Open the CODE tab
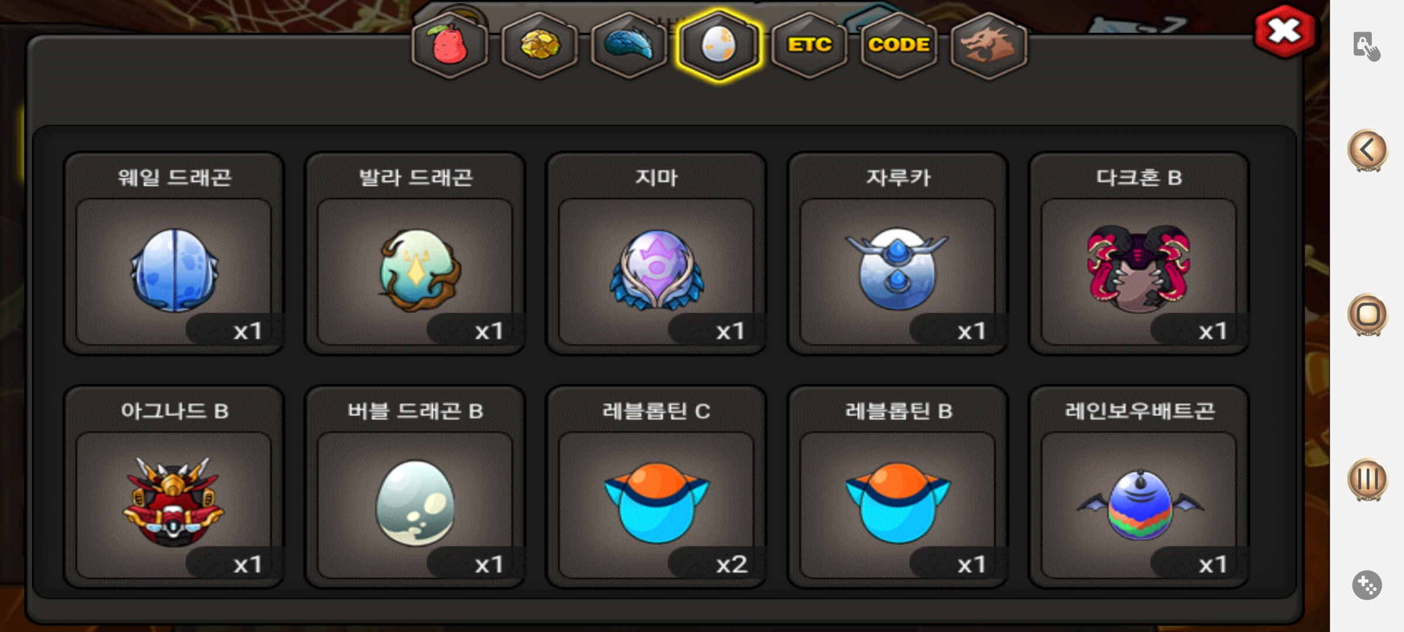The height and width of the screenshot is (632, 1404). pyautogui.click(x=899, y=44)
